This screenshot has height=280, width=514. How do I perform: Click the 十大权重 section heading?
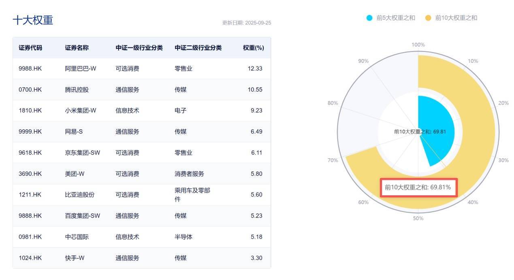click(x=33, y=20)
